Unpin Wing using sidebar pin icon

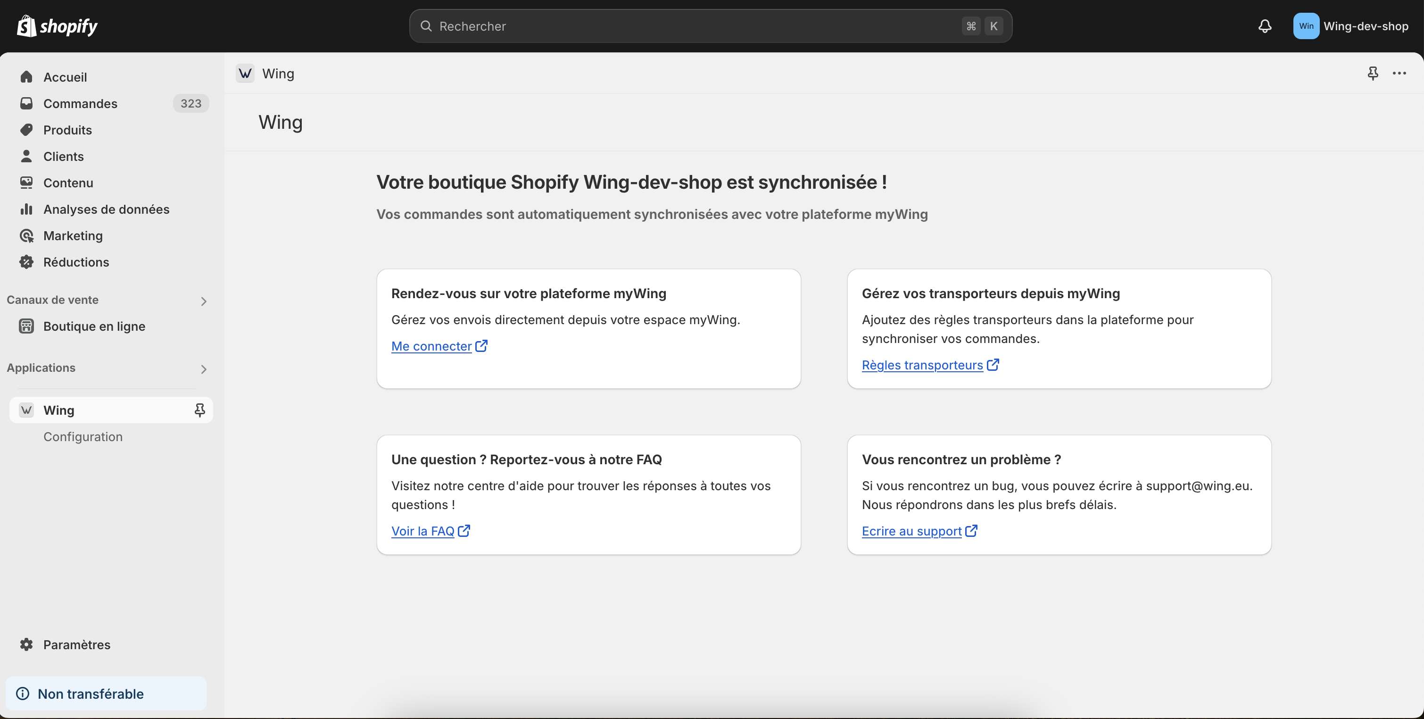pos(199,410)
